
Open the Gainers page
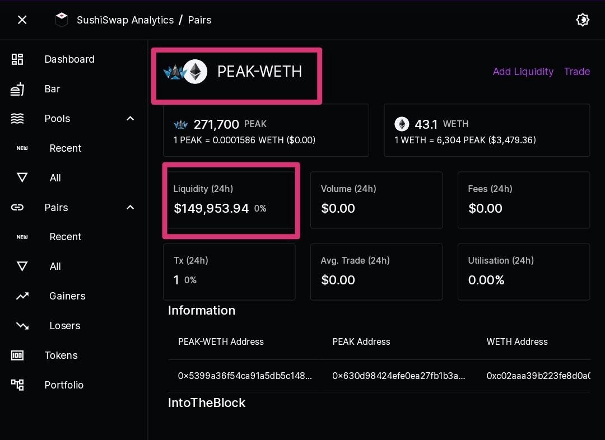[68, 296]
